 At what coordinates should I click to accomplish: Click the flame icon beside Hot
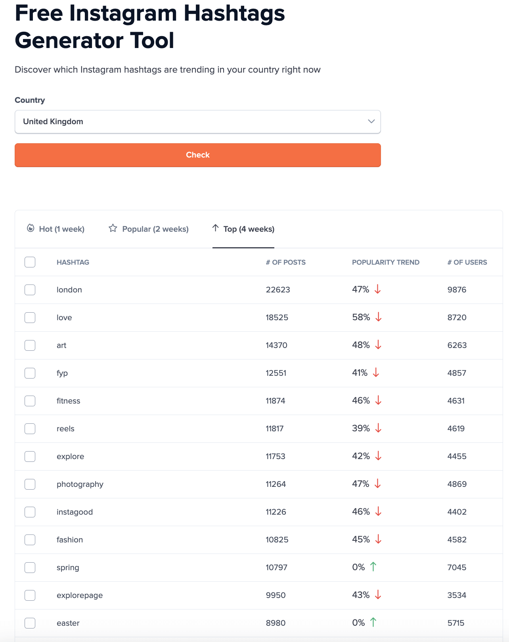point(31,228)
